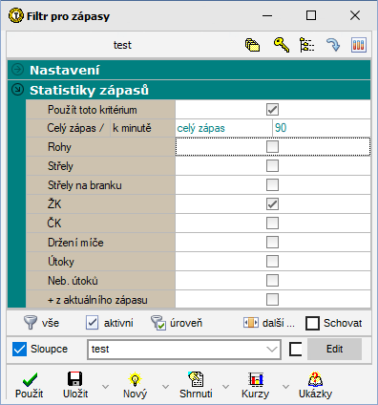
Task: Click the Nastavení section header
Action: tap(189, 70)
